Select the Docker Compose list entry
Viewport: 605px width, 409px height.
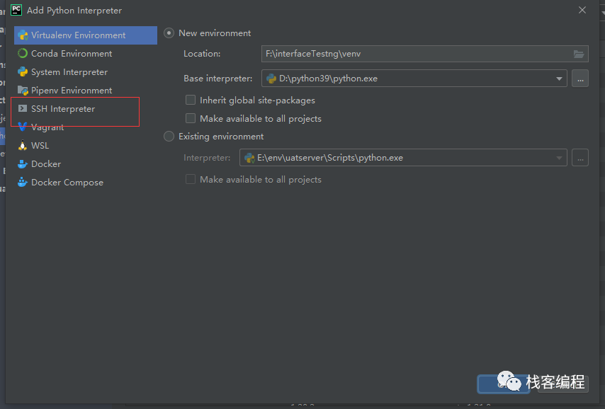(85, 183)
